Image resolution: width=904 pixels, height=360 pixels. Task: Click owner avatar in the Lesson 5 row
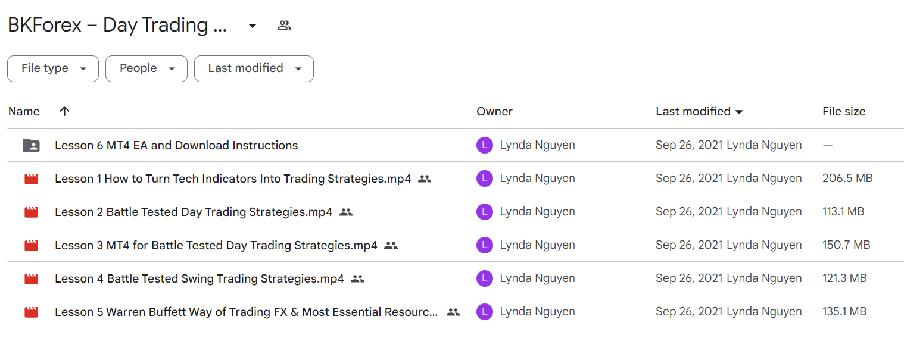pos(485,312)
